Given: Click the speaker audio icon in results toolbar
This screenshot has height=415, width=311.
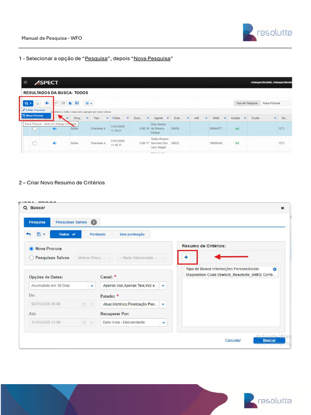Looking at the screenshot, I should coord(47,103).
